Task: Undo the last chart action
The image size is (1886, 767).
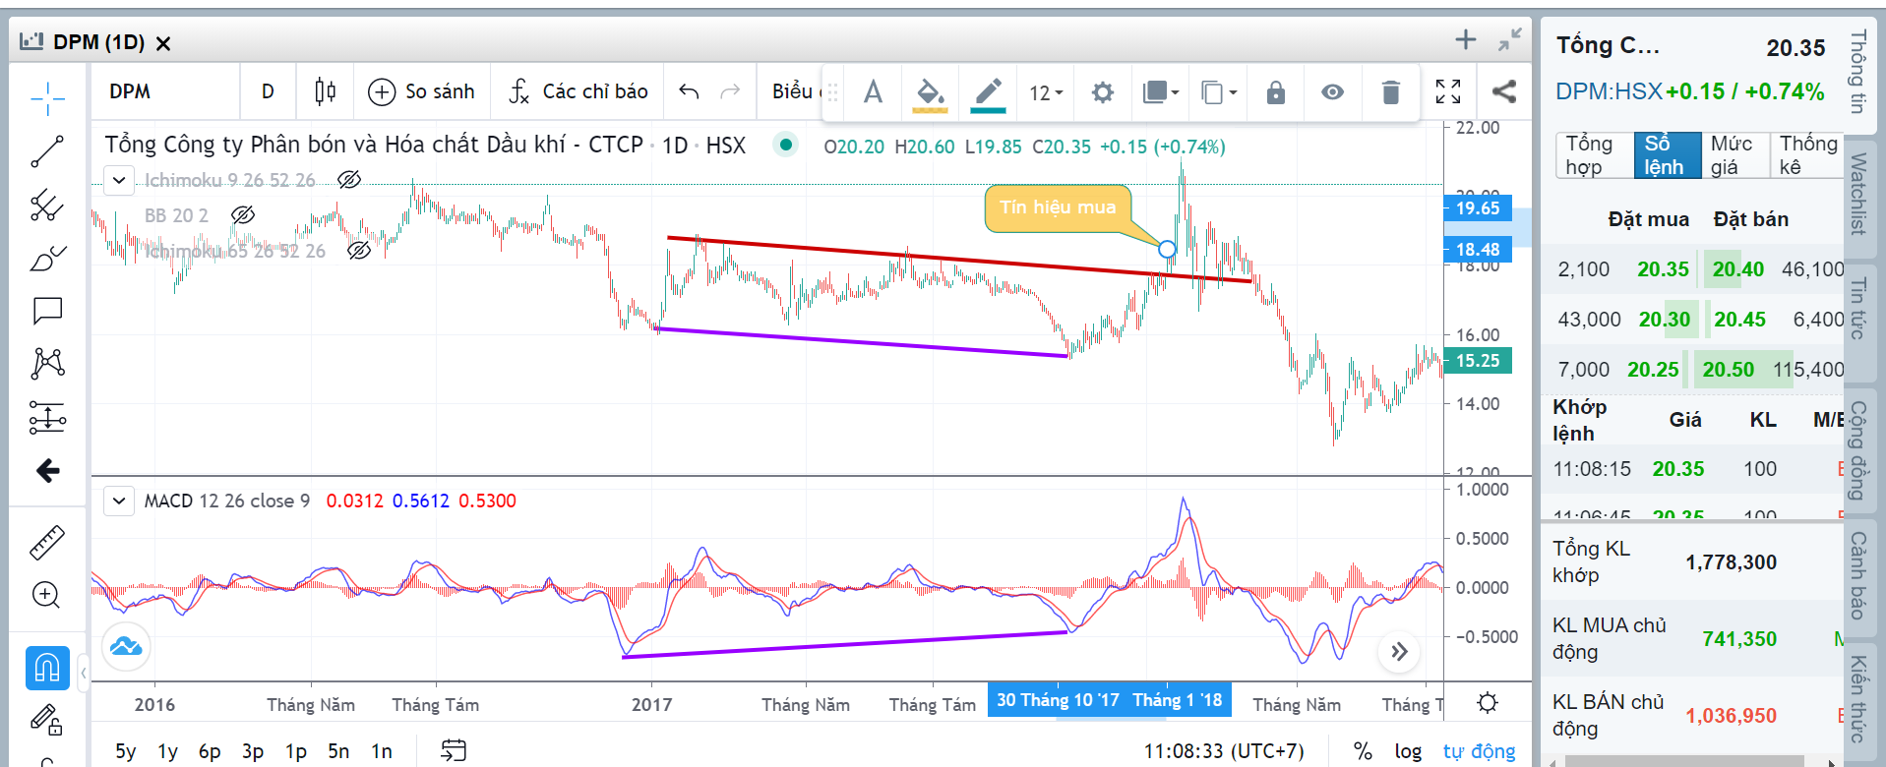Action: (x=689, y=91)
